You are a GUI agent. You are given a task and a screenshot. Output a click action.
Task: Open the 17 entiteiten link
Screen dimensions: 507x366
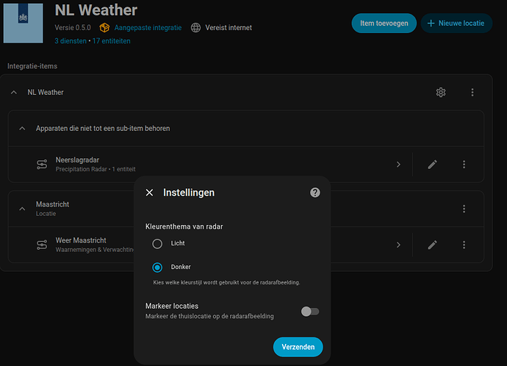(x=111, y=41)
